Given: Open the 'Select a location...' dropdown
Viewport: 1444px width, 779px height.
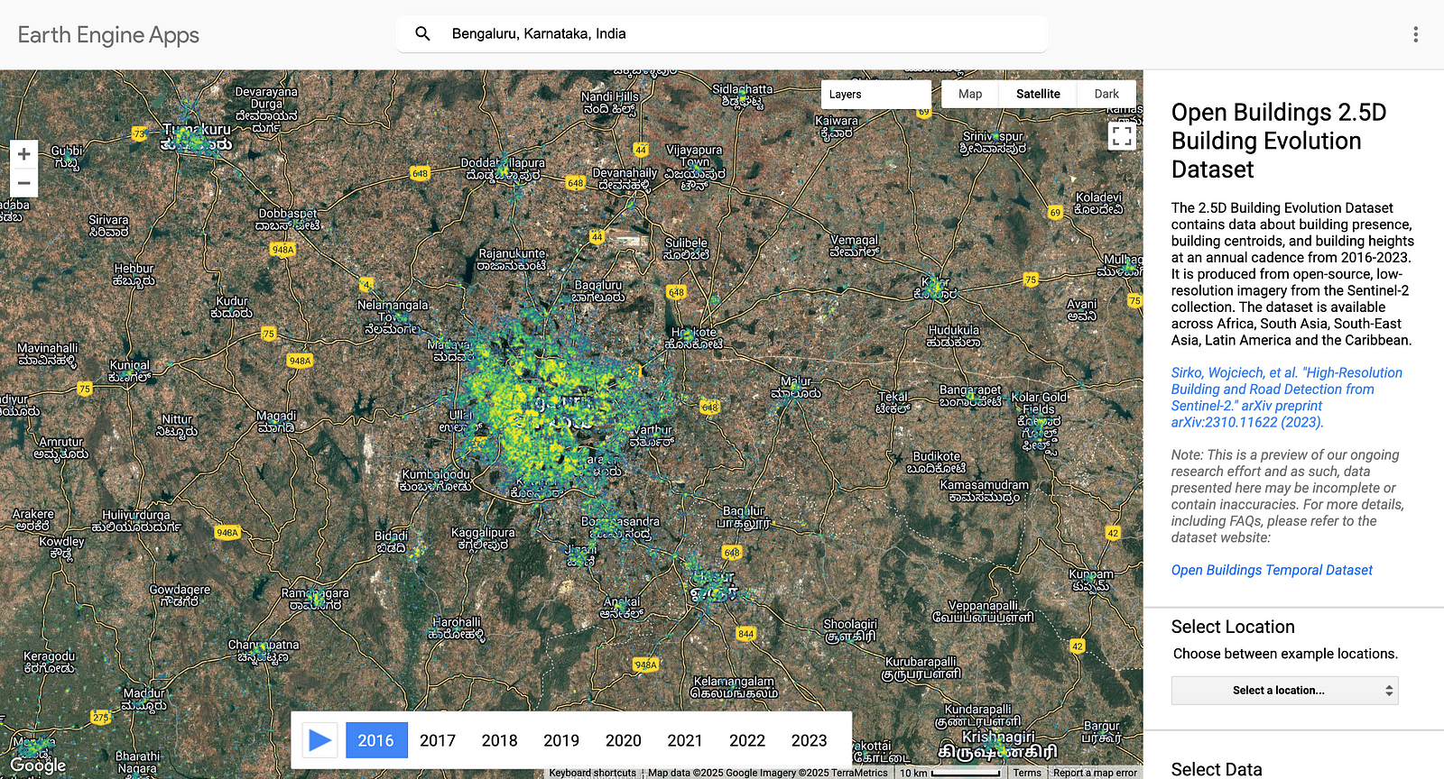Looking at the screenshot, I should coord(1285,691).
